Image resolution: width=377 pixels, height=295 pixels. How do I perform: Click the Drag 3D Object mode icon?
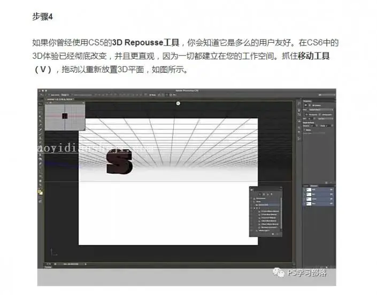point(167,95)
